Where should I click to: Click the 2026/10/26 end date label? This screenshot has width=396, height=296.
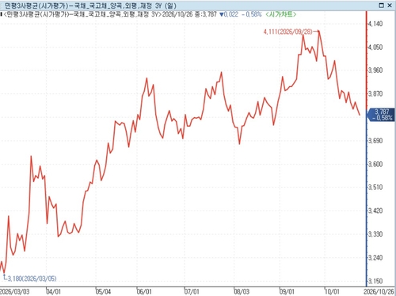pyautogui.click(x=379, y=292)
